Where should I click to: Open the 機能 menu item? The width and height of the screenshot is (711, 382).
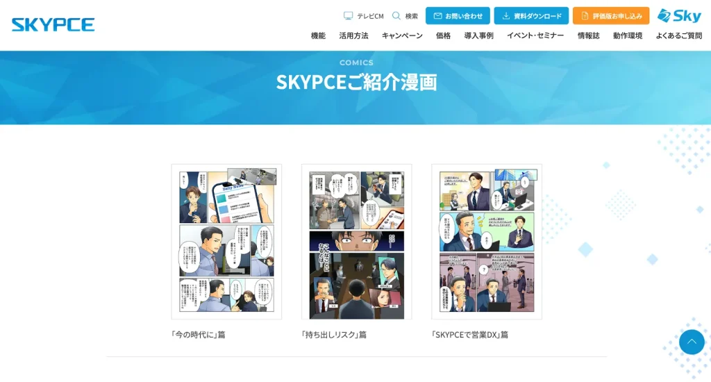click(318, 35)
